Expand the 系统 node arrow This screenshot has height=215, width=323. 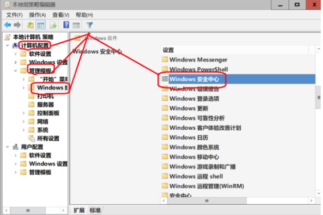[23, 130]
